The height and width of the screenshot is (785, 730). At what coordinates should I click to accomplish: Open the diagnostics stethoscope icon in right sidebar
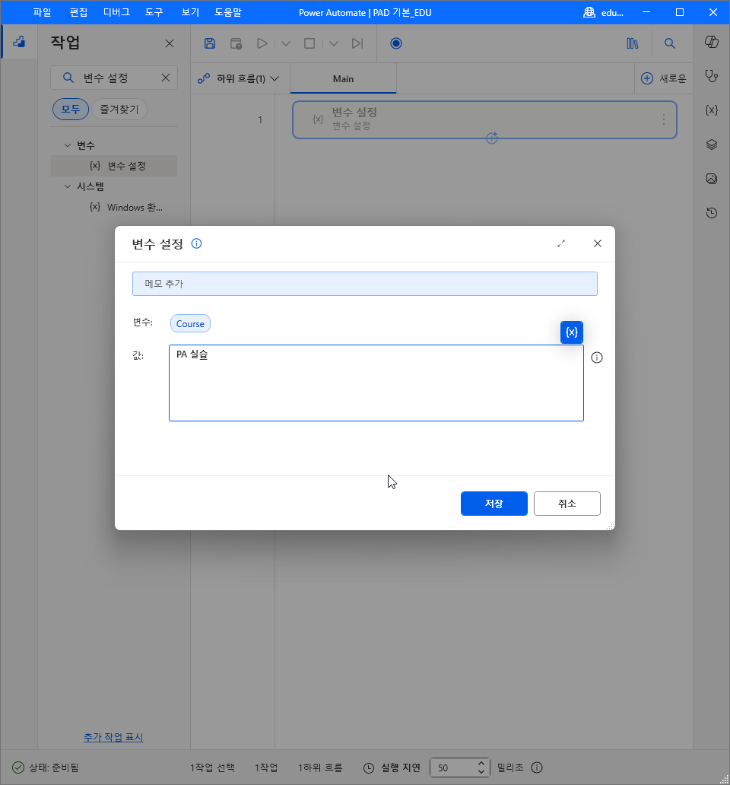(x=712, y=76)
